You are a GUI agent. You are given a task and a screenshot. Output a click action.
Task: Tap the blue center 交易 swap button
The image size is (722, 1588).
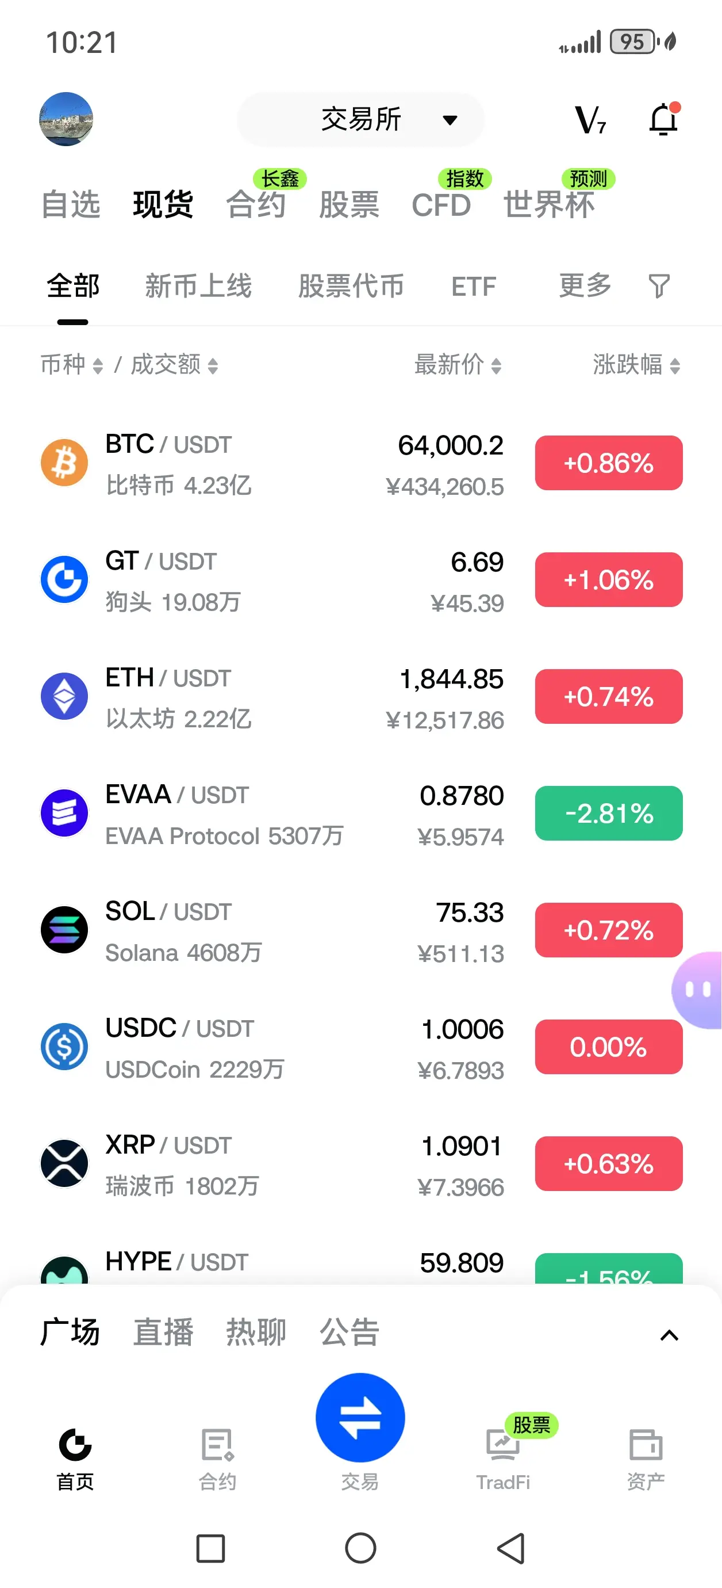(360, 1417)
